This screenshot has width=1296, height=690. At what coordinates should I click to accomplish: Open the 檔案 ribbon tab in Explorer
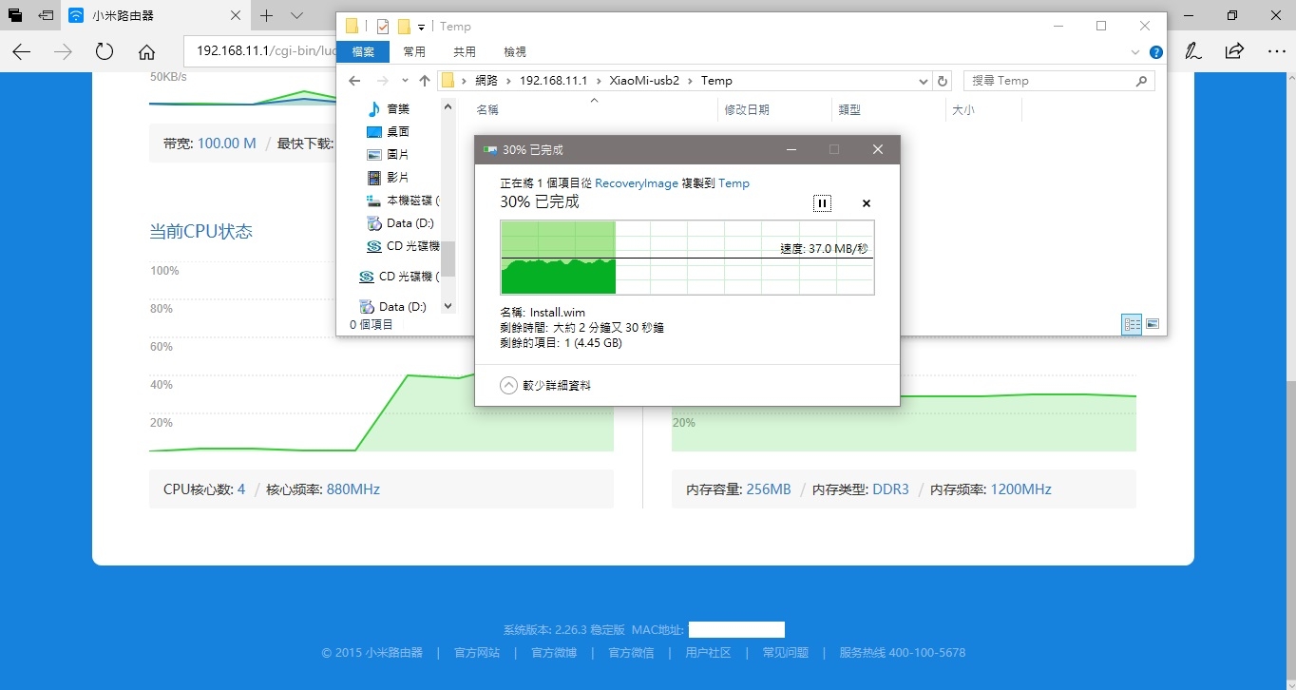(363, 51)
